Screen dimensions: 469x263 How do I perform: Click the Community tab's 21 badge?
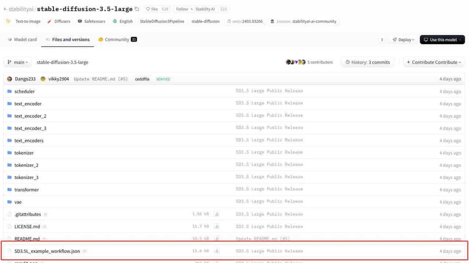tap(134, 40)
